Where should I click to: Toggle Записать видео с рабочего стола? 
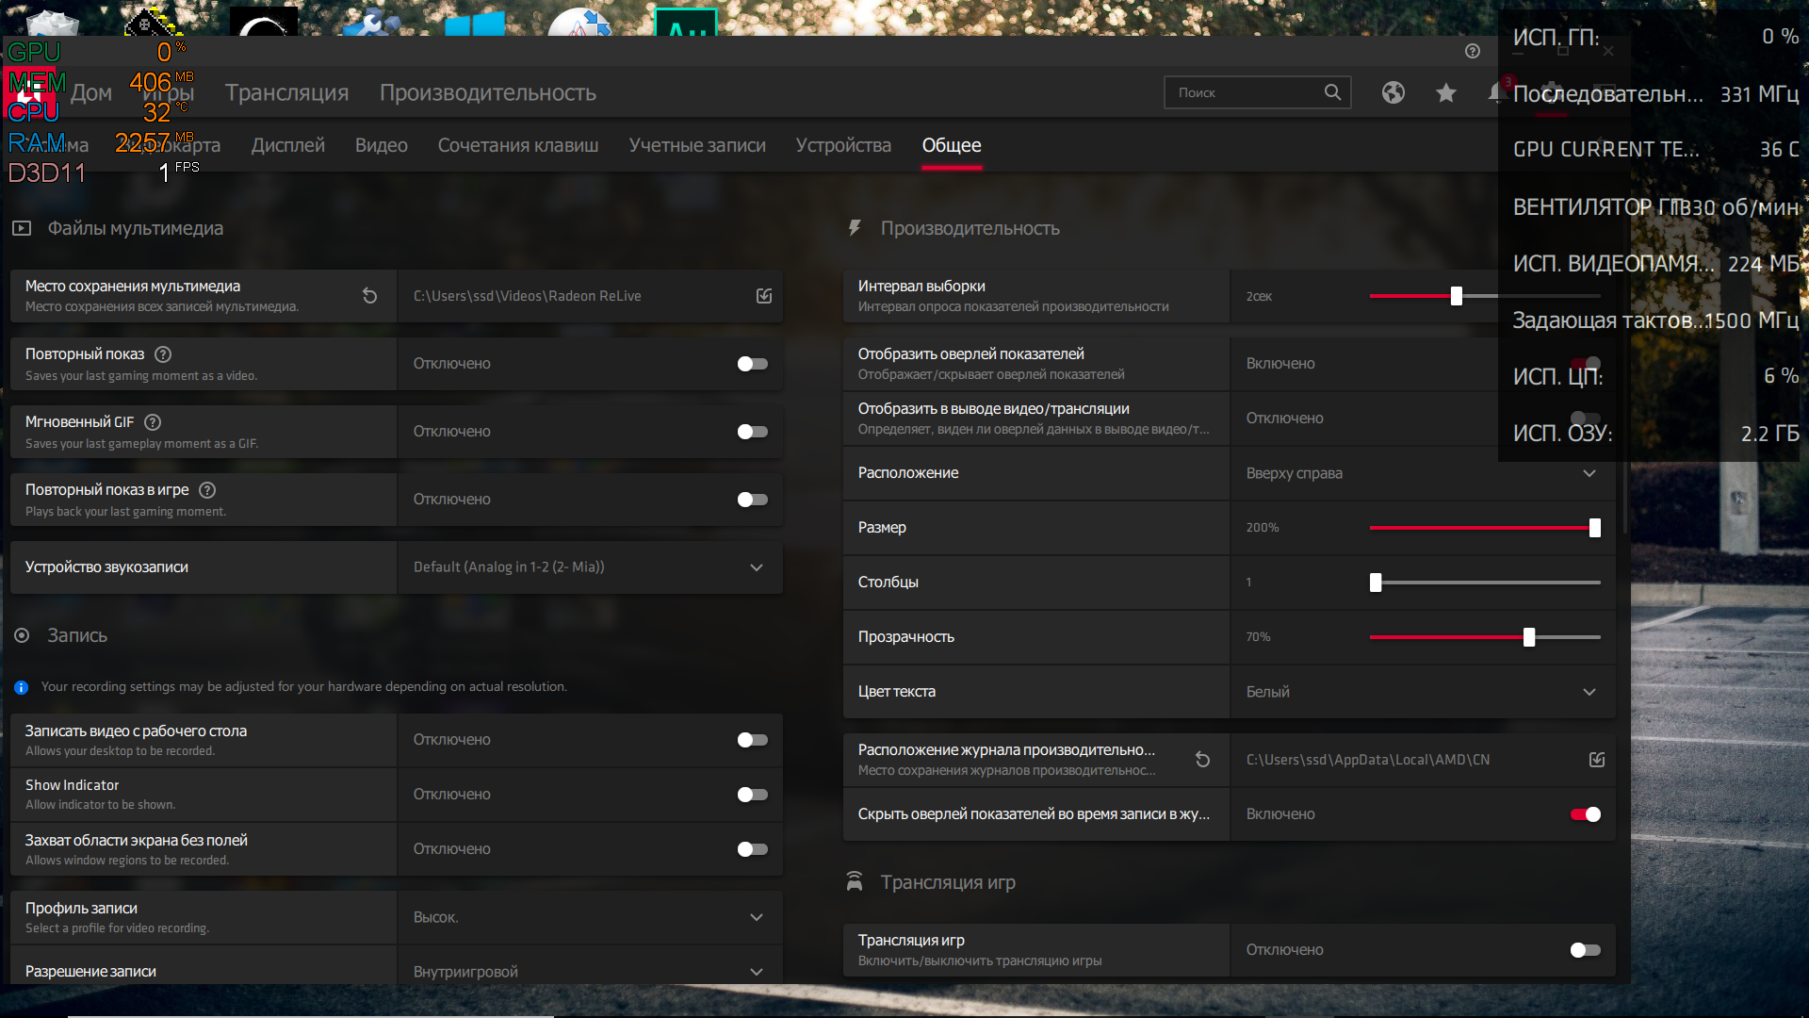(x=752, y=740)
